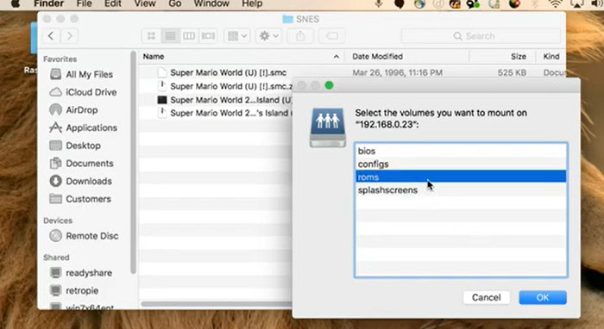This screenshot has height=329, width=604.
Task: Select splashscreens volume in list
Action: (x=461, y=189)
